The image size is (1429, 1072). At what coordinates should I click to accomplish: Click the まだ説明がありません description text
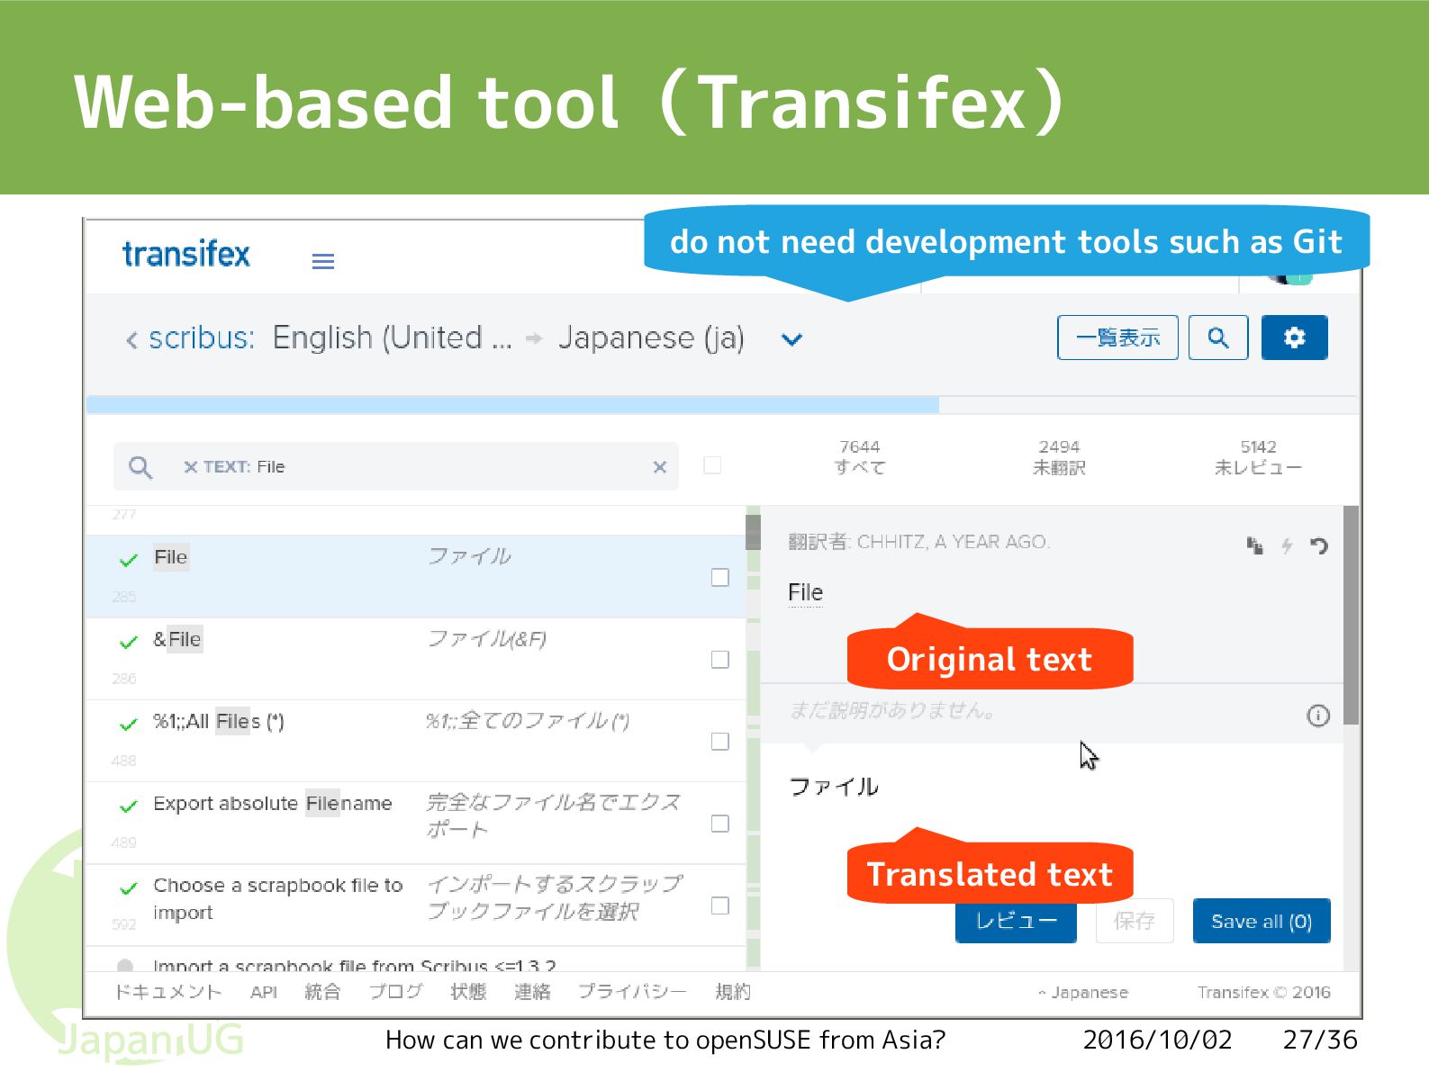[x=892, y=710]
